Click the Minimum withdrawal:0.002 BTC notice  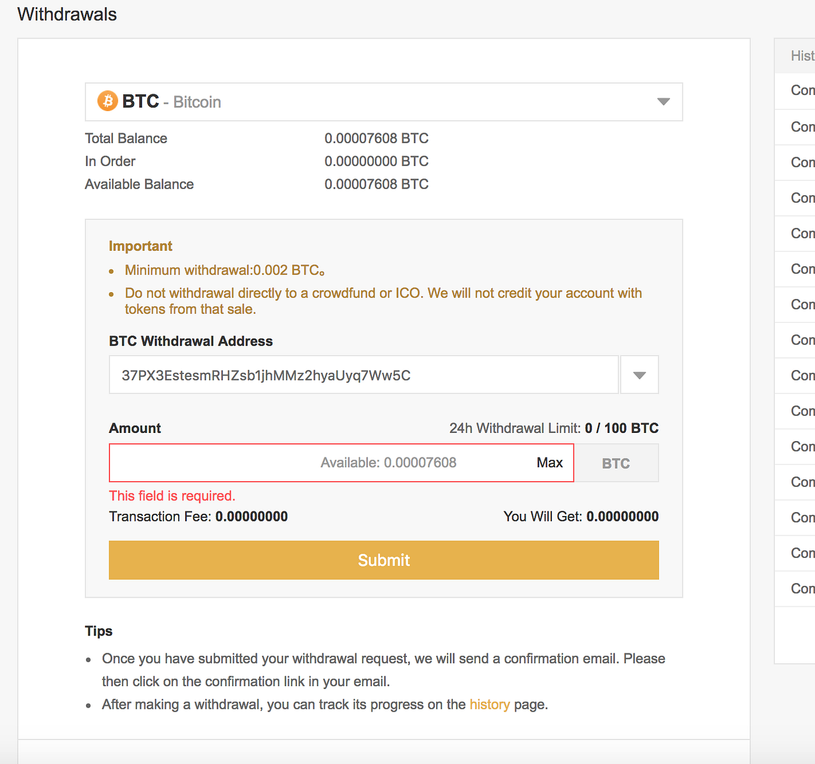[225, 270]
